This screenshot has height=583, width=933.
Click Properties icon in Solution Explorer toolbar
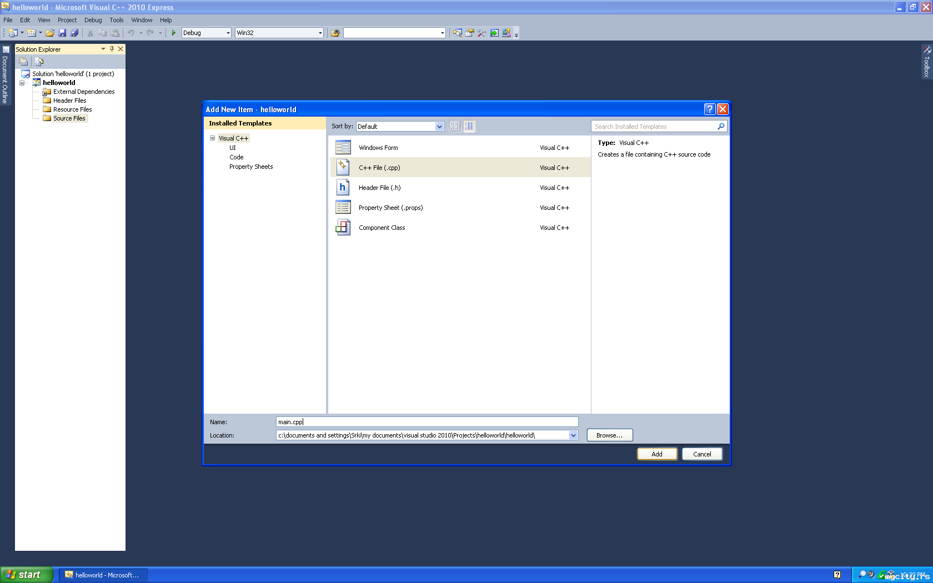23,62
